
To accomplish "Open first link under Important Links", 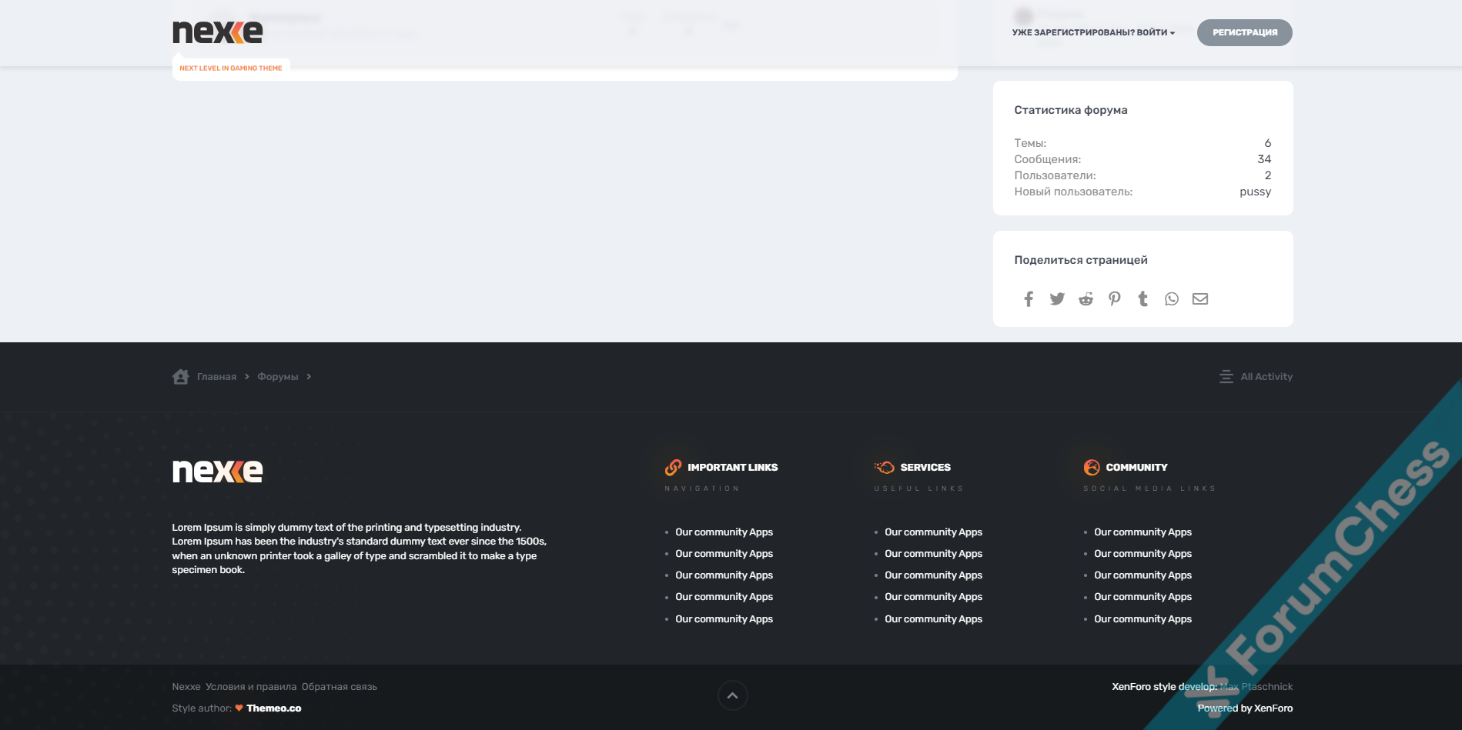I will [724, 532].
